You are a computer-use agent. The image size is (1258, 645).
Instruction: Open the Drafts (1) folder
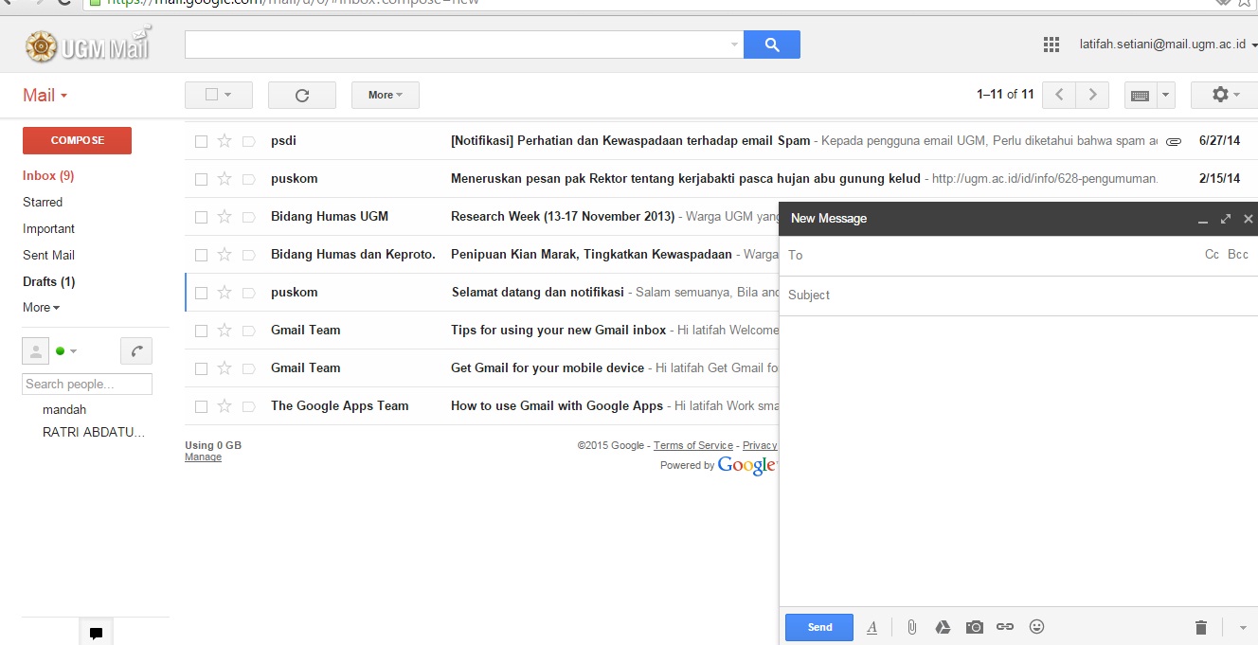48,281
